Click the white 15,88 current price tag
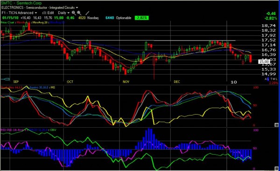This screenshot has height=171, width=280. tap(264, 62)
